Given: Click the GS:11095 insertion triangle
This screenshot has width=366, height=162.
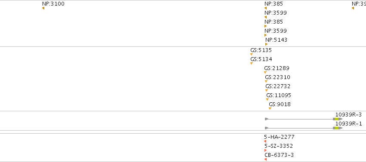Looking at the screenshot, I should pos(268,100).
